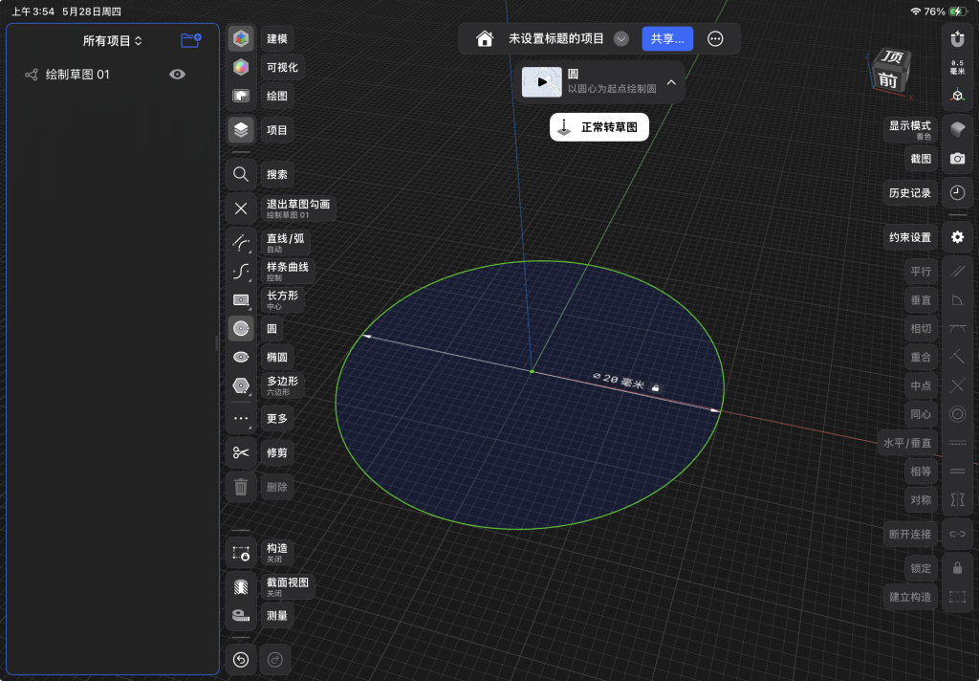979x681 pixels.
Task: Open the 所有项目 sort dropdown
Action: coord(113,40)
